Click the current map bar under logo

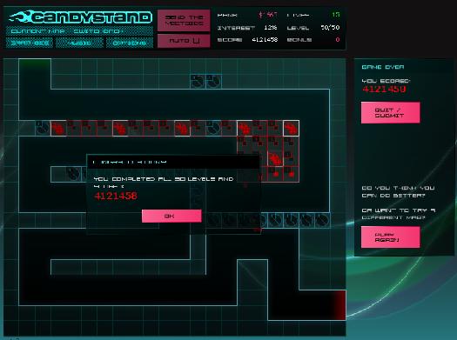pos(79,30)
